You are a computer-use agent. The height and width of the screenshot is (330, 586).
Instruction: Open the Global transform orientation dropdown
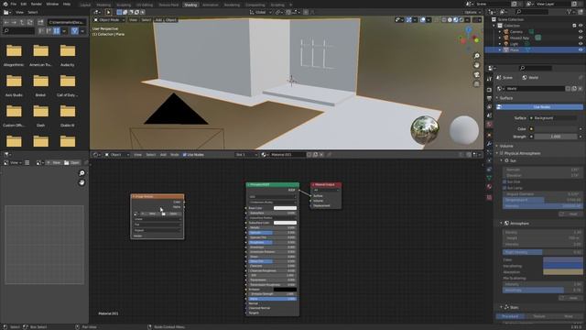(x=261, y=12)
